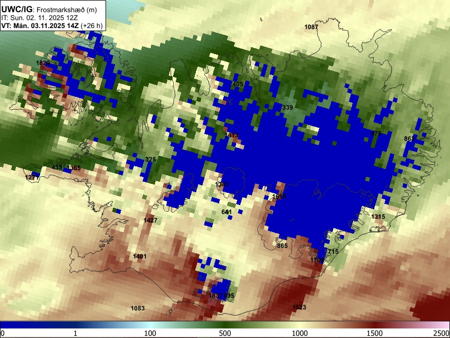Click the 435 value on Snæfellsnes
This screenshot has width=450, height=338.
[x=57, y=167]
